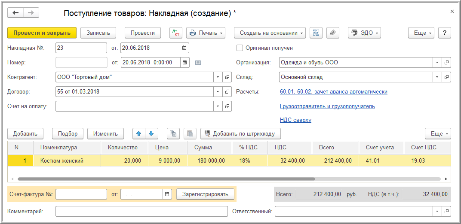This screenshot has width=461, height=224.
Task: Move row down with arrow icon
Action: pyautogui.click(x=151, y=133)
